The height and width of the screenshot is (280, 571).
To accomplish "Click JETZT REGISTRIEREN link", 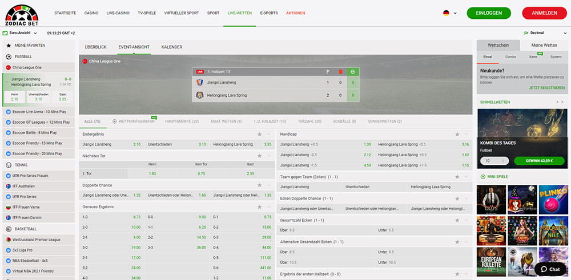I will [547, 88].
